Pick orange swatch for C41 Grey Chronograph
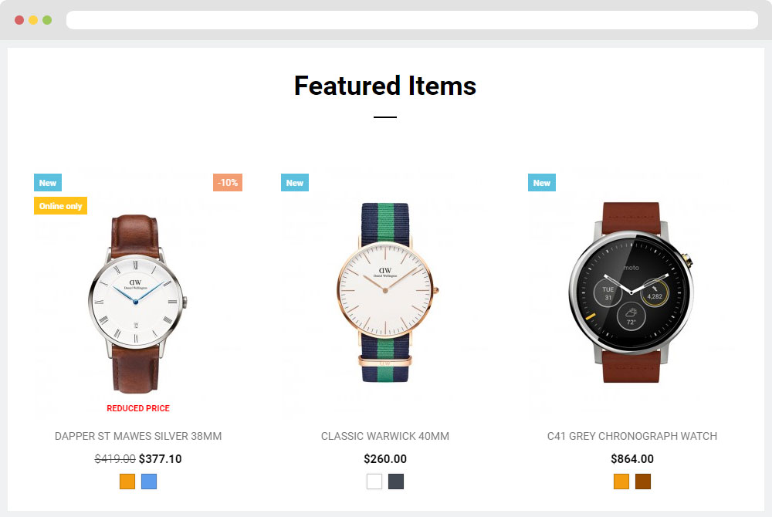This screenshot has height=517, width=772. click(x=621, y=482)
